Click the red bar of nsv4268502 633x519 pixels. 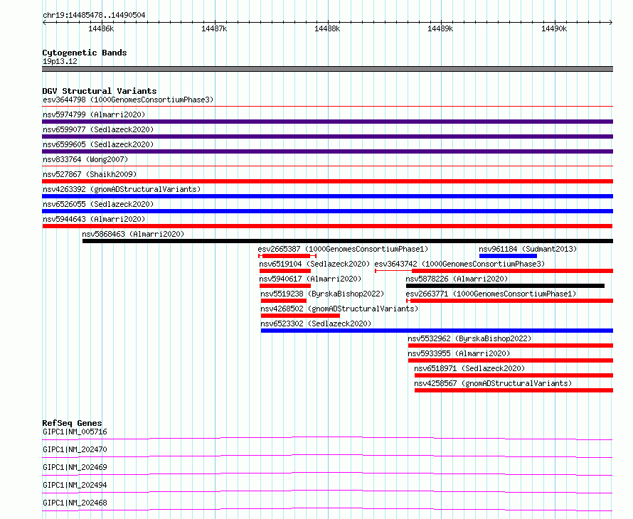pos(300,316)
